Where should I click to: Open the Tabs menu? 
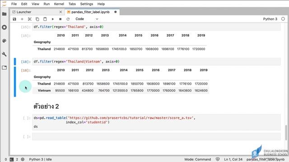pyautogui.click(x=72, y=4)
